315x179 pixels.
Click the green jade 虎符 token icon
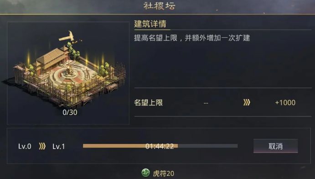click(x=145, y=173)
